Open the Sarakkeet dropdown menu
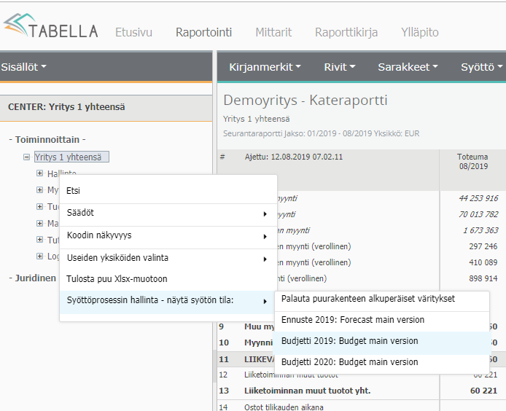506x411 pixels. (x=408, y=67)
